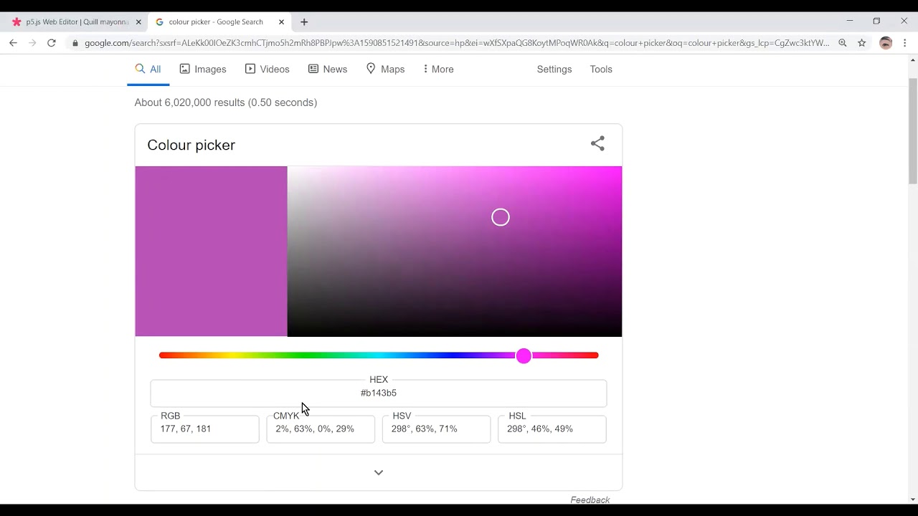
Task: View site information via the lock icon
Action: 75,43
